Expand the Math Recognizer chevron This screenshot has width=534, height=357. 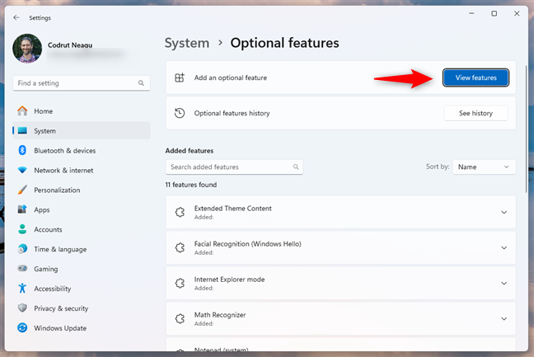click(504, 318)
